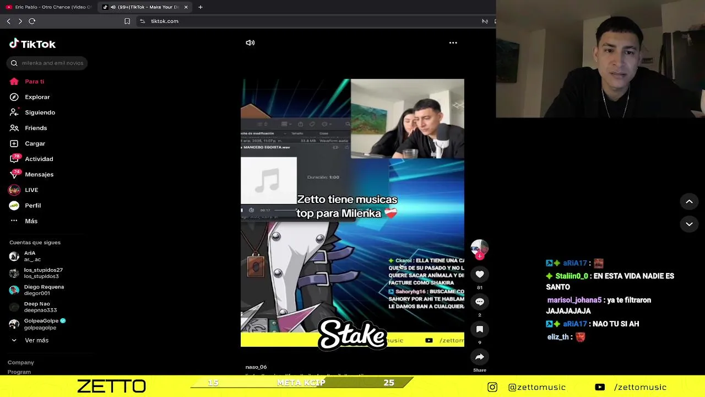Open AriA followed account
The width and height of the screenshot is (705, 397).
click(36, 256)
